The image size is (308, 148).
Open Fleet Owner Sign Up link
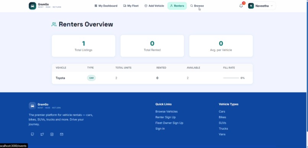(x=169, y=123)
